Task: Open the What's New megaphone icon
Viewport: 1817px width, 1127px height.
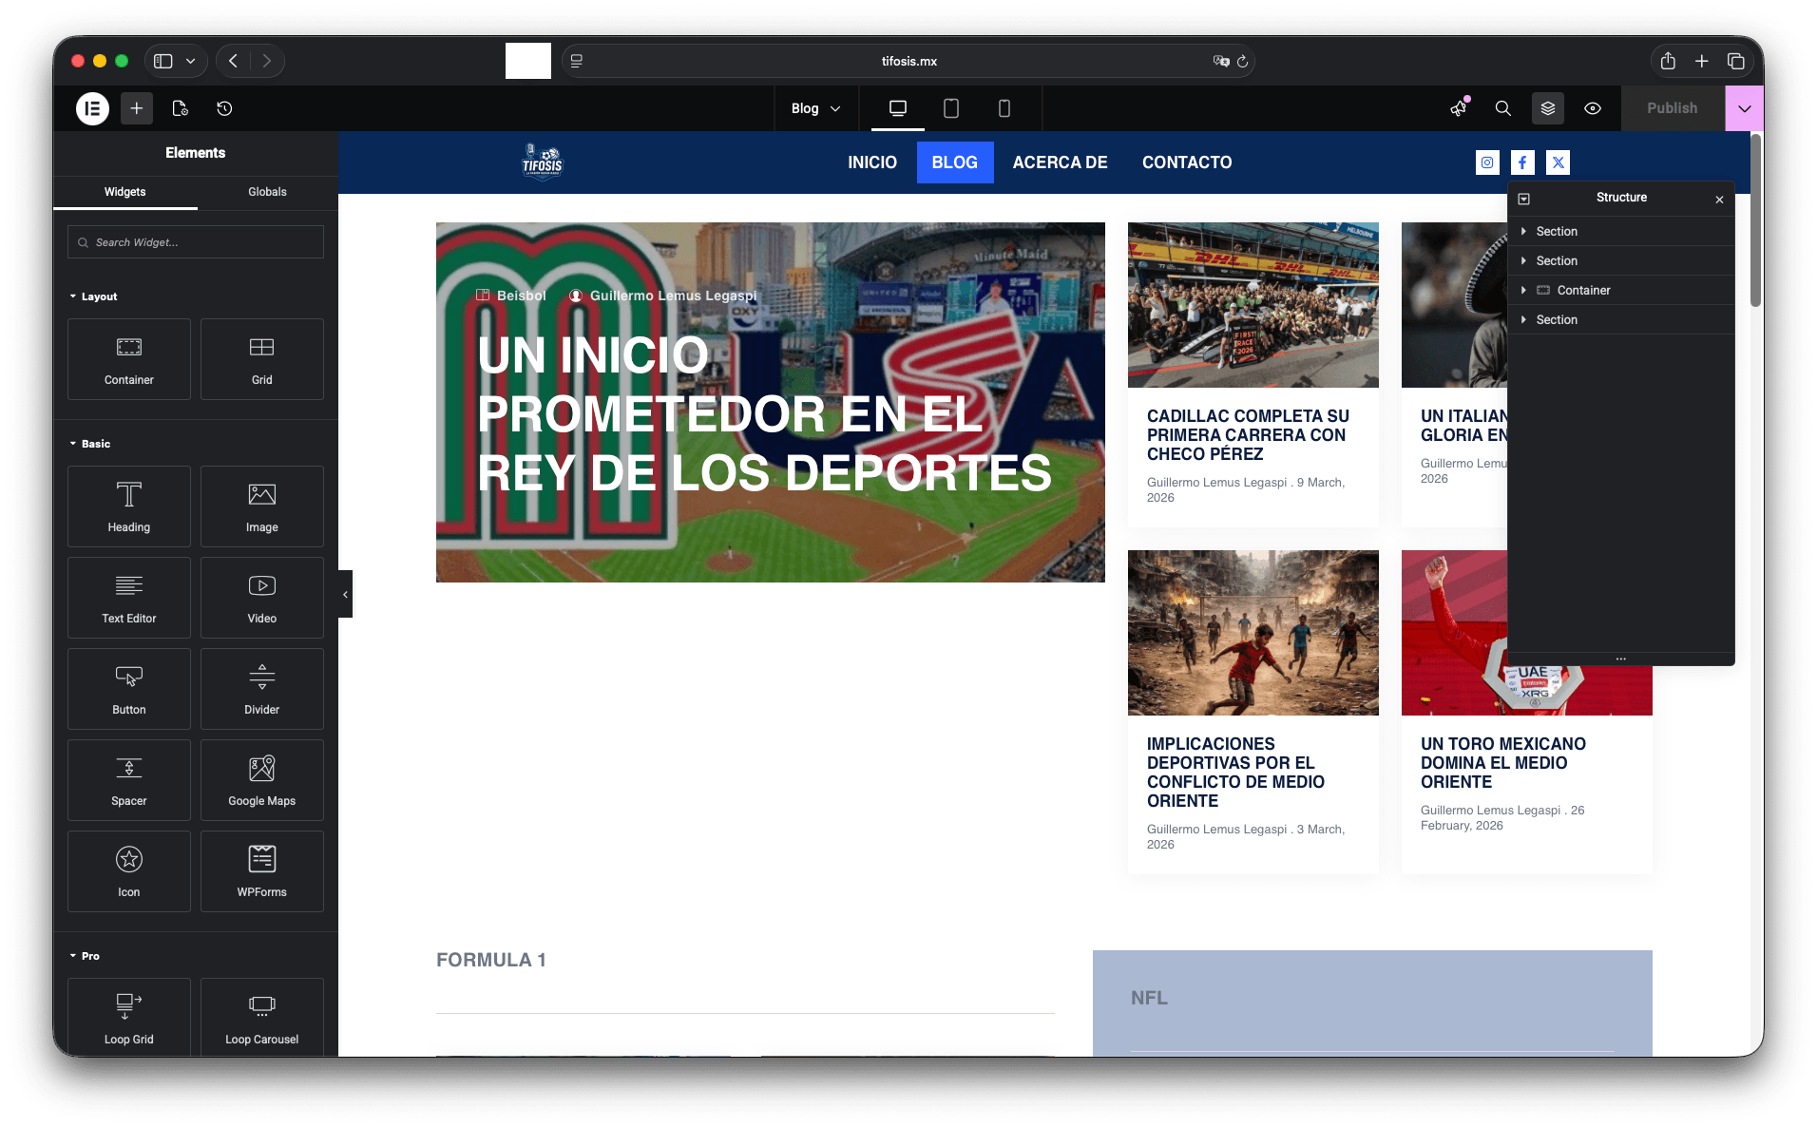Action: (x=1459, y=108)
